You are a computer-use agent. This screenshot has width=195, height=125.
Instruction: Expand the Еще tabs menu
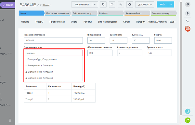(173, 22)
